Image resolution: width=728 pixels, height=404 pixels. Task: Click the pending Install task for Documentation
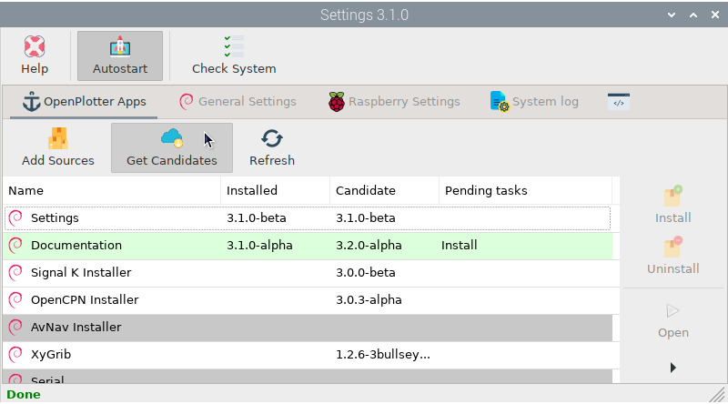pos(460,246)
